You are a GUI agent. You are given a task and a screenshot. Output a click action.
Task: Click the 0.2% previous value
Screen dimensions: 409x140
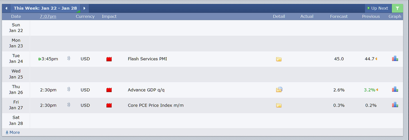[x=371, y=105]
